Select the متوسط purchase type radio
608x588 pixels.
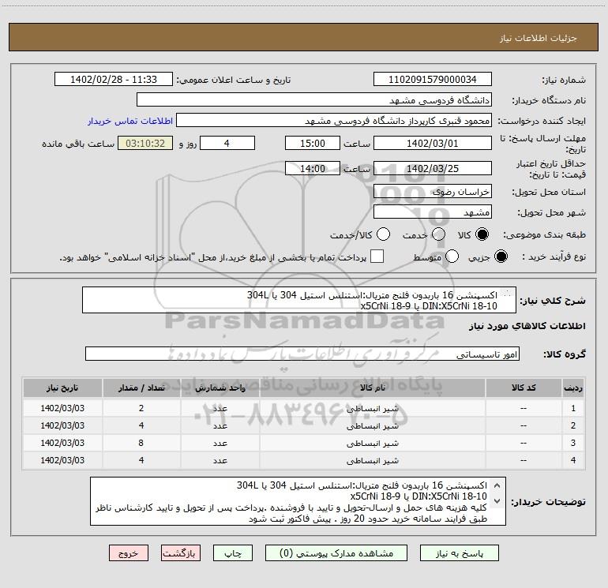point(452,257)
